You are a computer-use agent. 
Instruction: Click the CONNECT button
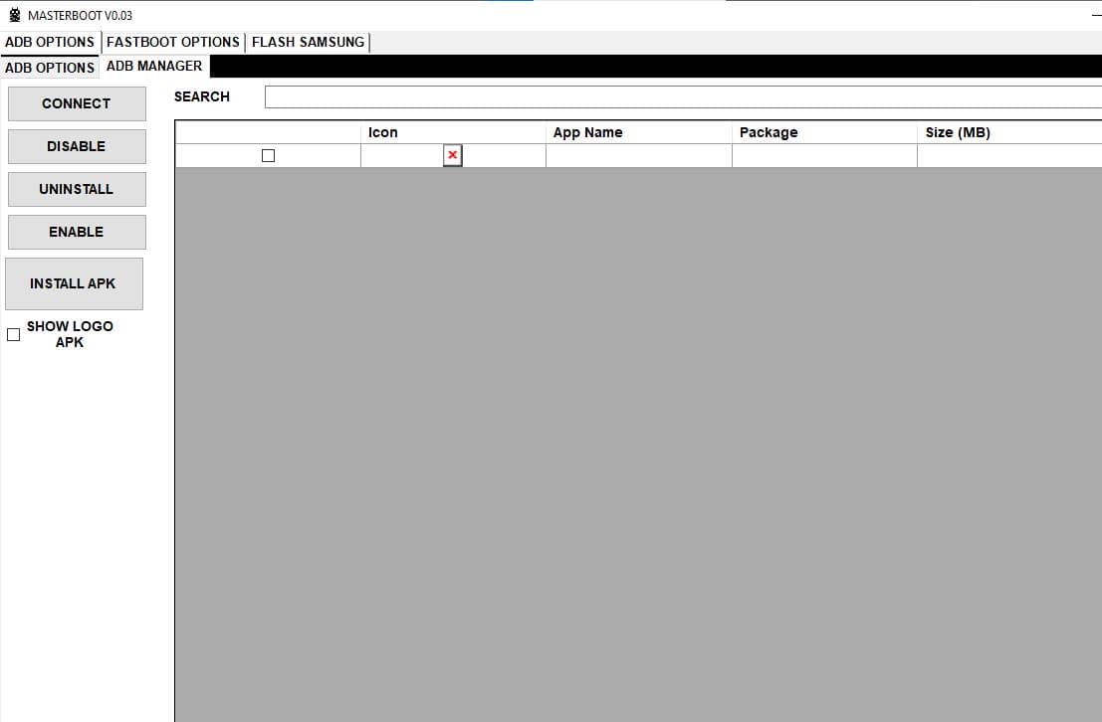77,104
